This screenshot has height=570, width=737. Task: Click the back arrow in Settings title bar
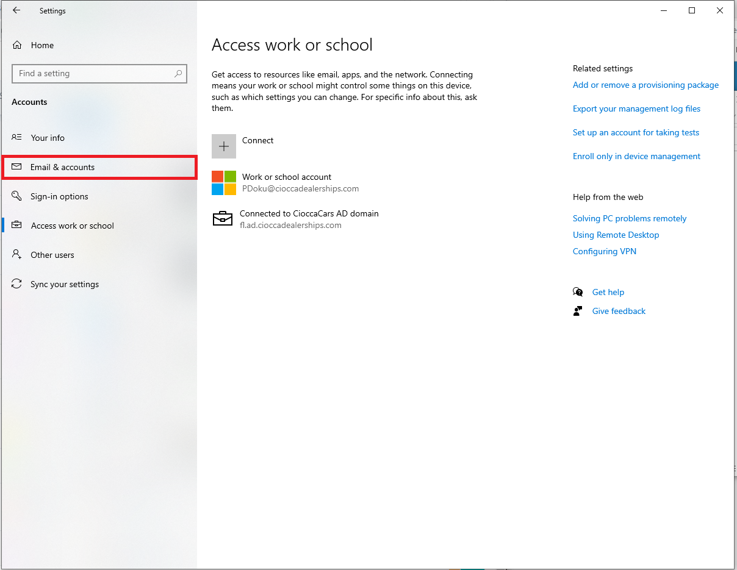[x=16, y=10]
